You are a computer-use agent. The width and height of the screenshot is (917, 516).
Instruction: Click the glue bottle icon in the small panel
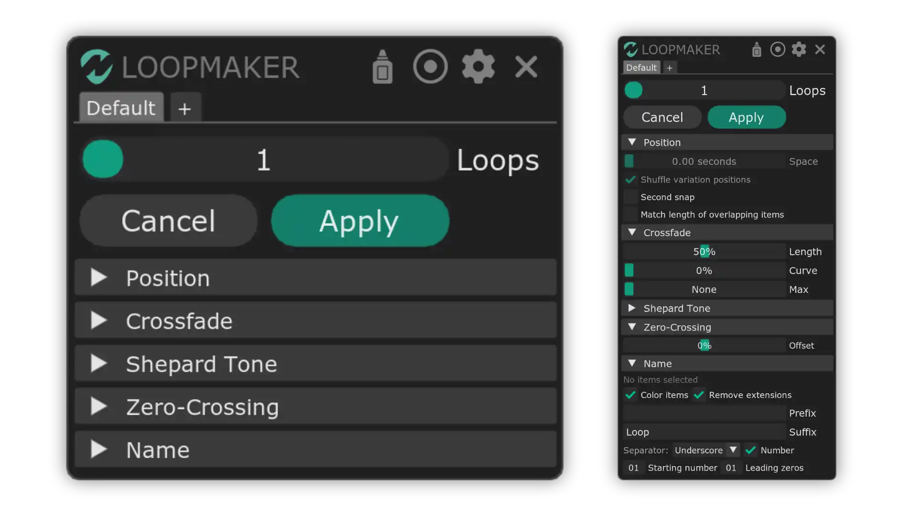coord(756,50)
